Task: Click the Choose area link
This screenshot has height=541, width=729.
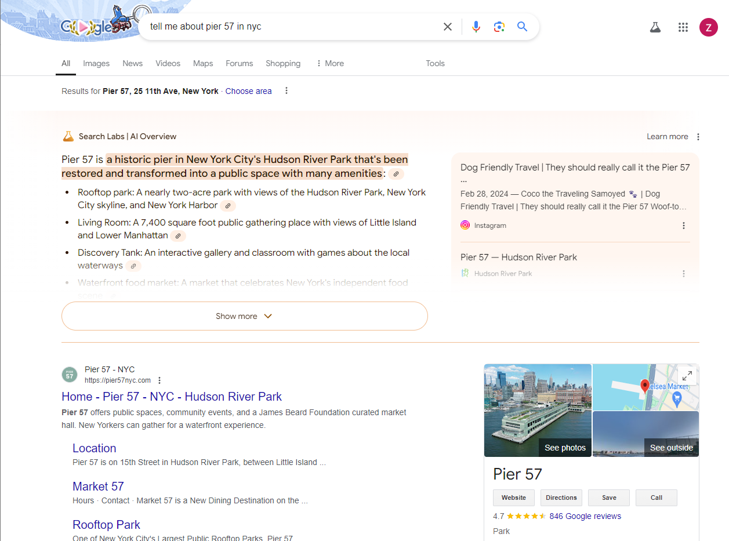Action: coord(248,91)
